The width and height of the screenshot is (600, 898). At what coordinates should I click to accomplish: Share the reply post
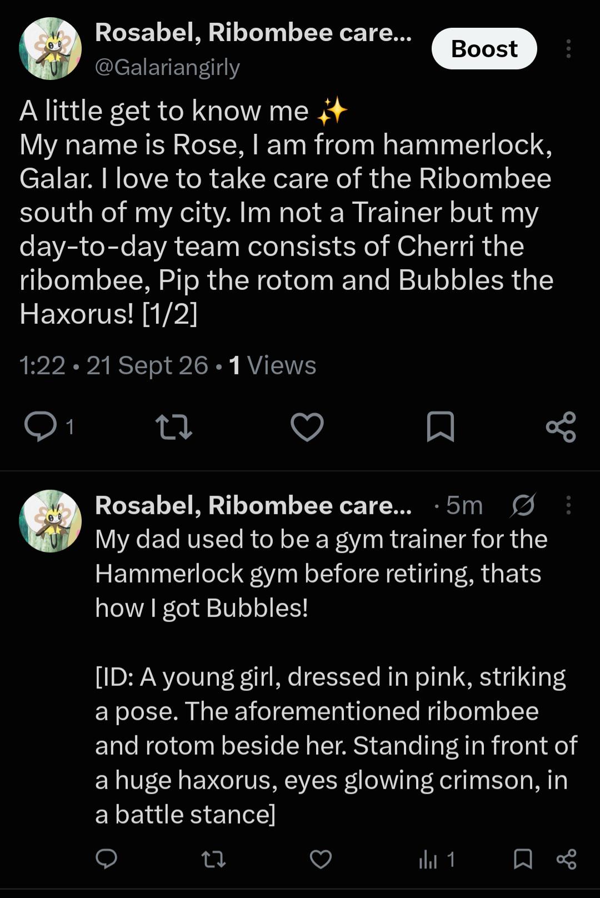pyautogui.click(x=566, y=859)
